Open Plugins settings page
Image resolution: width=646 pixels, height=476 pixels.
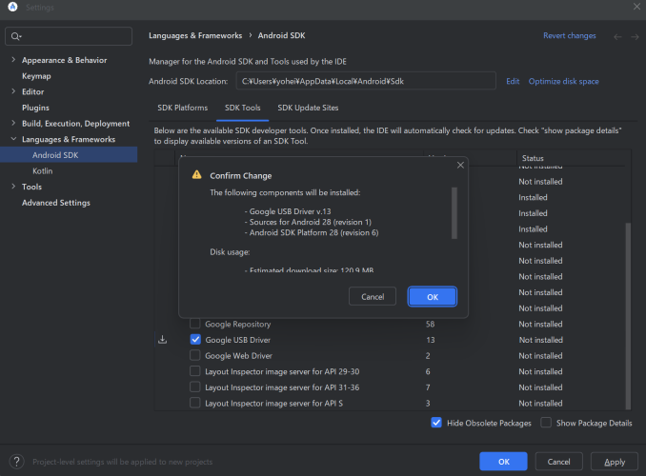[35, 108]
